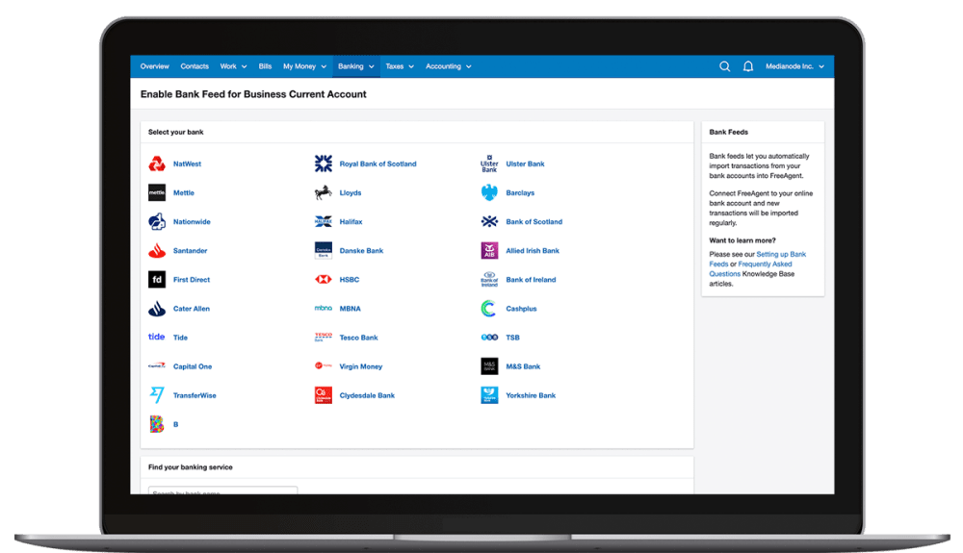Expand the My Money dropdown
Image resolution: width=963 pixels, height=553 pixels.
coord(304,66)
